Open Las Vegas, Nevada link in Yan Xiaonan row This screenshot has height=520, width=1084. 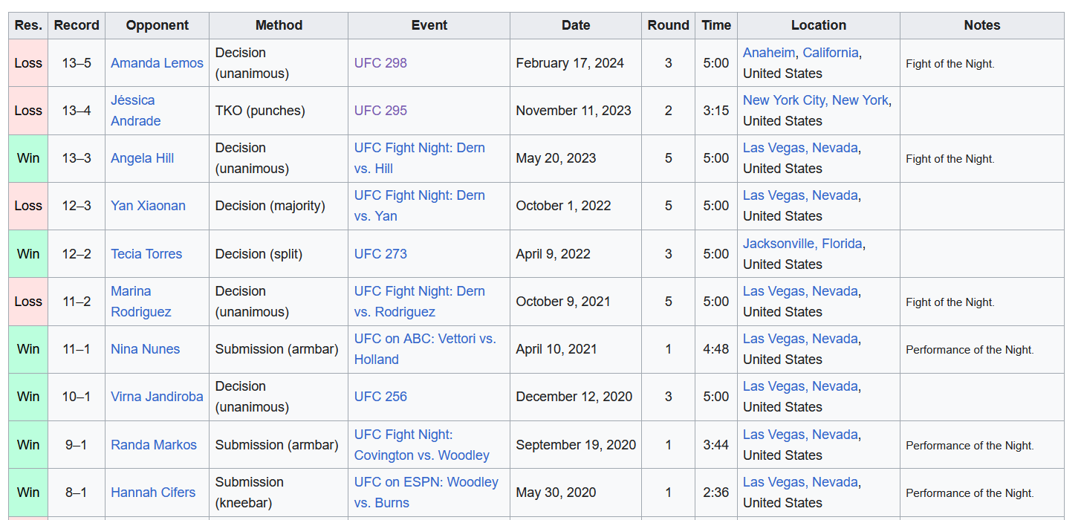tap(800, 195)
